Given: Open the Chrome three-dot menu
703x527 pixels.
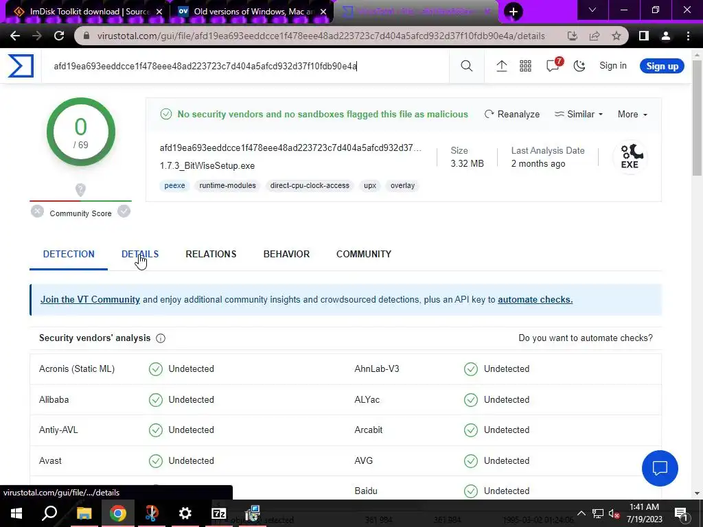Looking at the screenshot, I should [688, 36].
